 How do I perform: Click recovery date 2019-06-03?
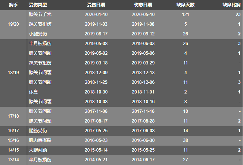[x=143, y=44]
